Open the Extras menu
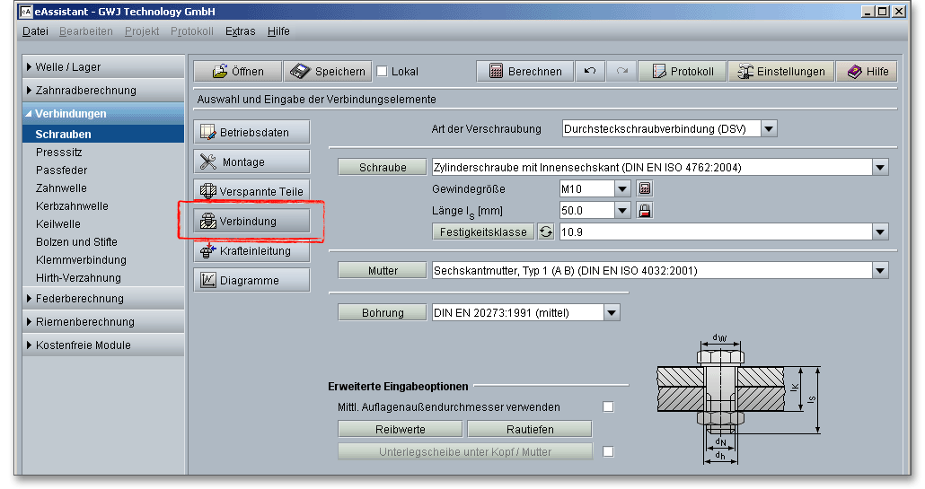Screen dimensions: 925x489 click(x=240, y=31)
